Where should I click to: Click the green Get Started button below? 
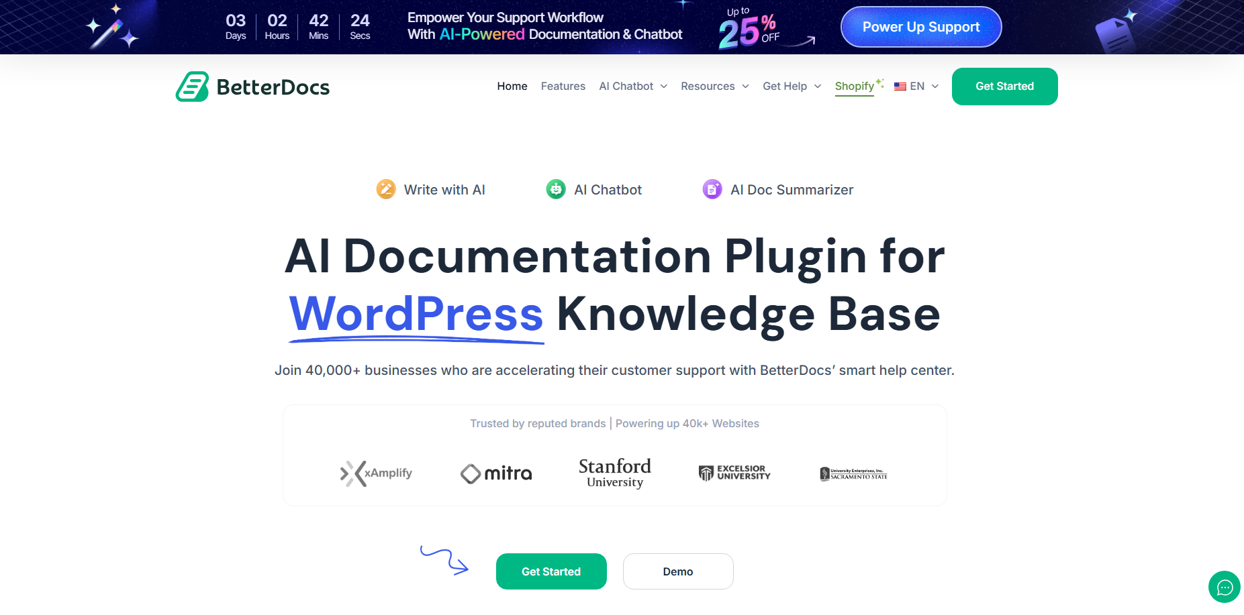point(551,571)
